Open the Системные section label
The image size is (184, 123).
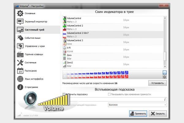[x=30, y=62]
